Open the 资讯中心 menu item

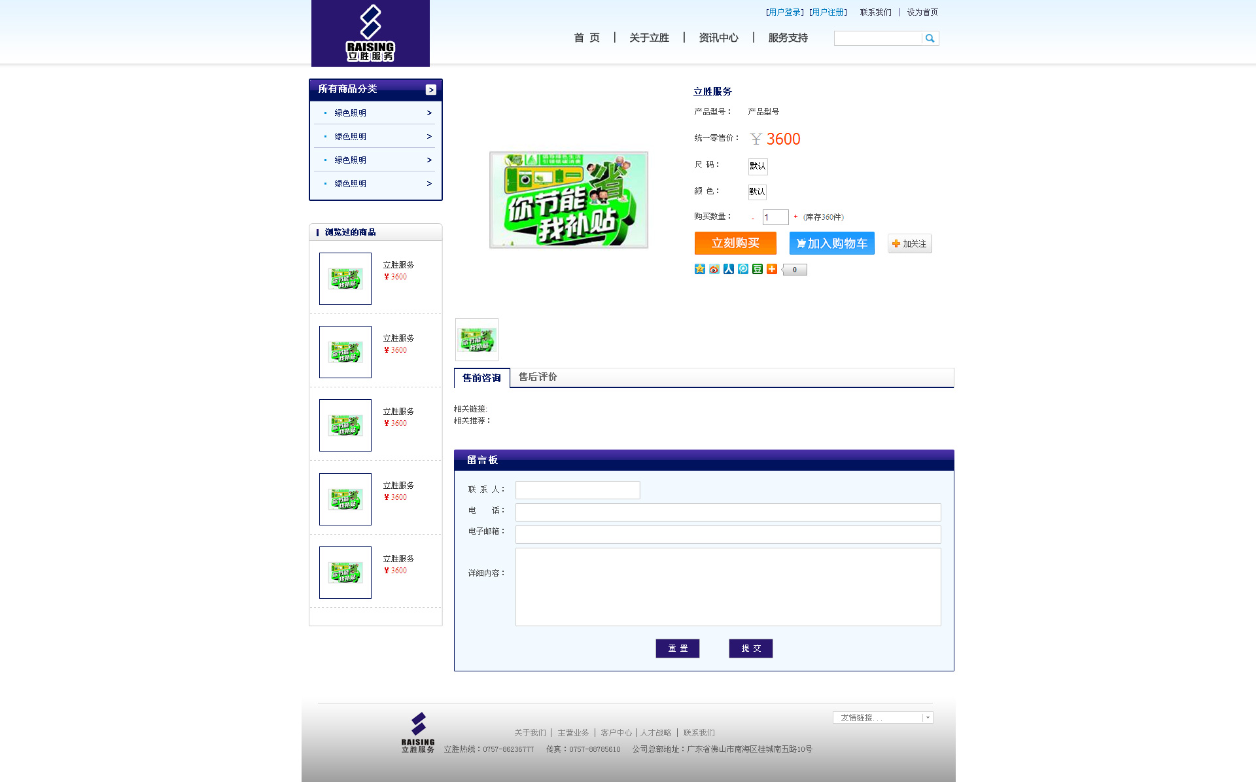718,38
